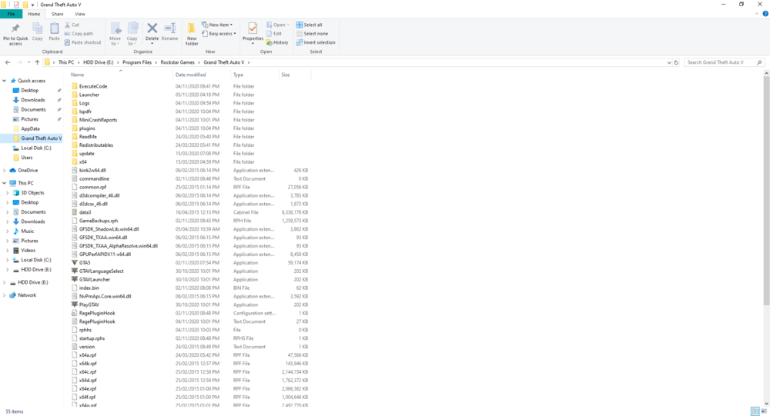This screenshot has width=770, height=416.
Task: Open the ribbon Open button dropdown
Action: pyautogui.click(x=288, y=25)
